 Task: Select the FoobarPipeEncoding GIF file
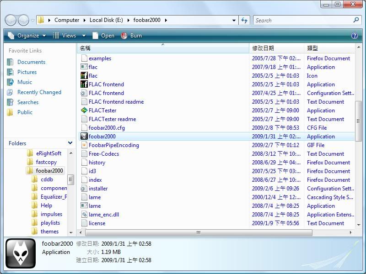click(114, 145)
